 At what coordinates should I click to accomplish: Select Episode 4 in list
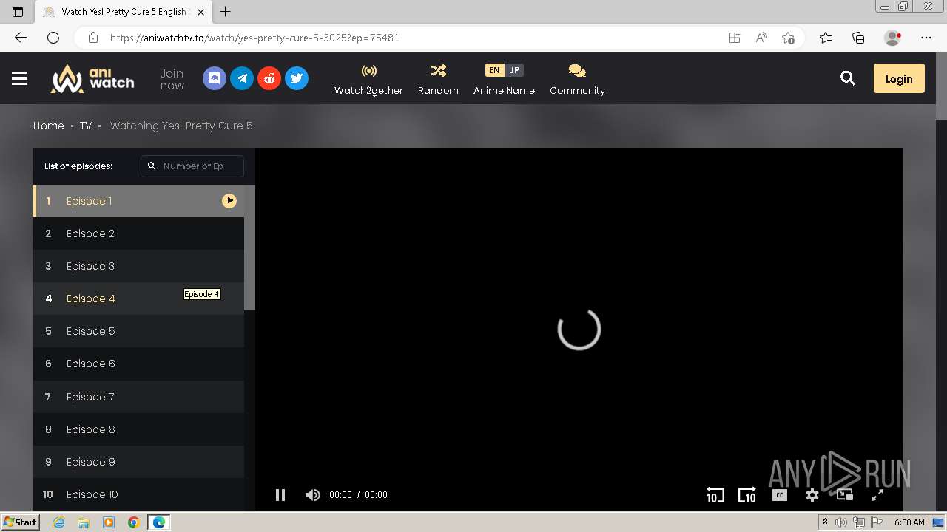coord(139,299)
